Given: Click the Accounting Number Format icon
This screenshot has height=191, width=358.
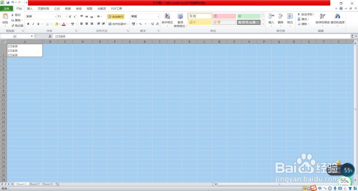Looking at the screenshot, I should [133, 24].
